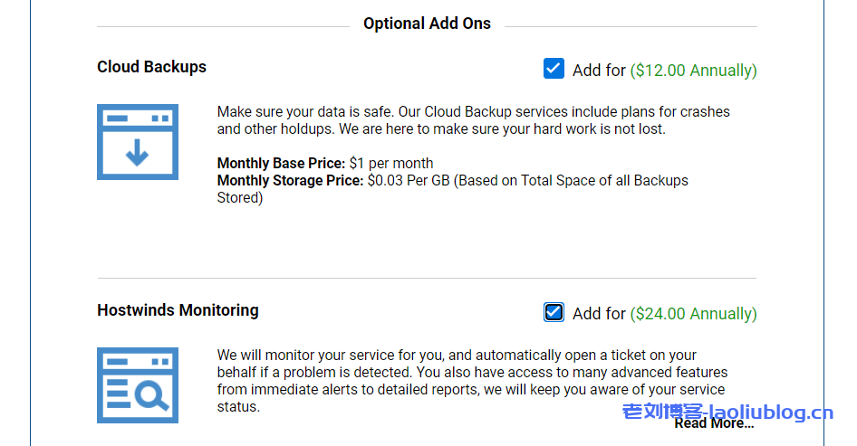Disable the Hostwinds Monitoring add-on checkbox
857x446 pixels.
click(x=554, y=312)
